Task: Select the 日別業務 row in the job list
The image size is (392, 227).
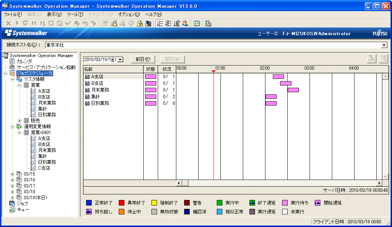Action: tap(100, 103)
